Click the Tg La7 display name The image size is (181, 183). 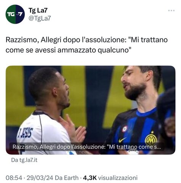click(38, 10)
